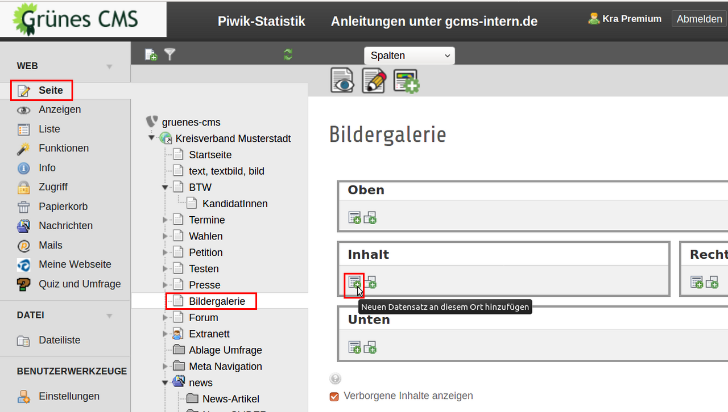Image resolution: width=728 pixels, height=412 pixels.
Task: Select Forum page in the tree
Action: (x=203, y=318)
